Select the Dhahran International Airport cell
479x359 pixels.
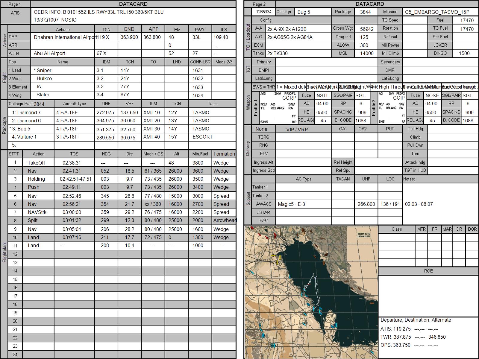[x=63, y=37]
